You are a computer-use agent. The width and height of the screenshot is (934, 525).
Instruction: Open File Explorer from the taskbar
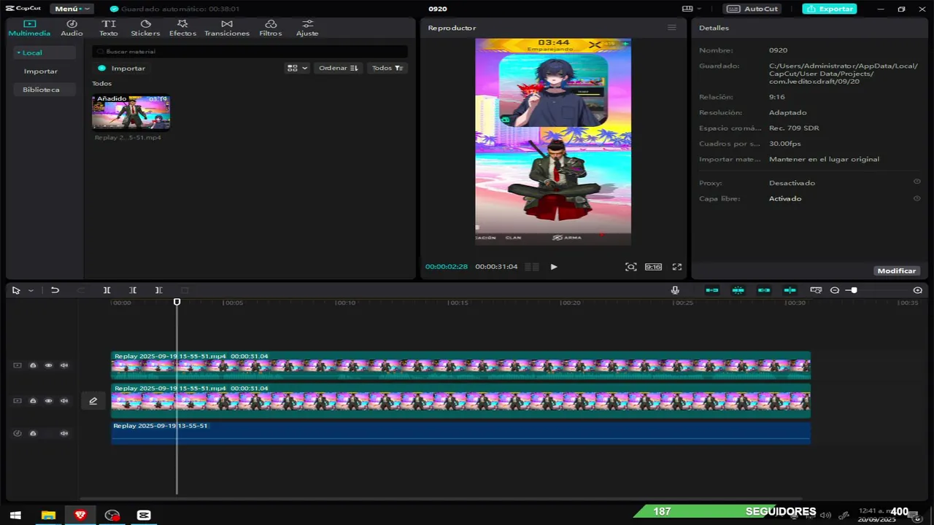(x=48, y=515)
